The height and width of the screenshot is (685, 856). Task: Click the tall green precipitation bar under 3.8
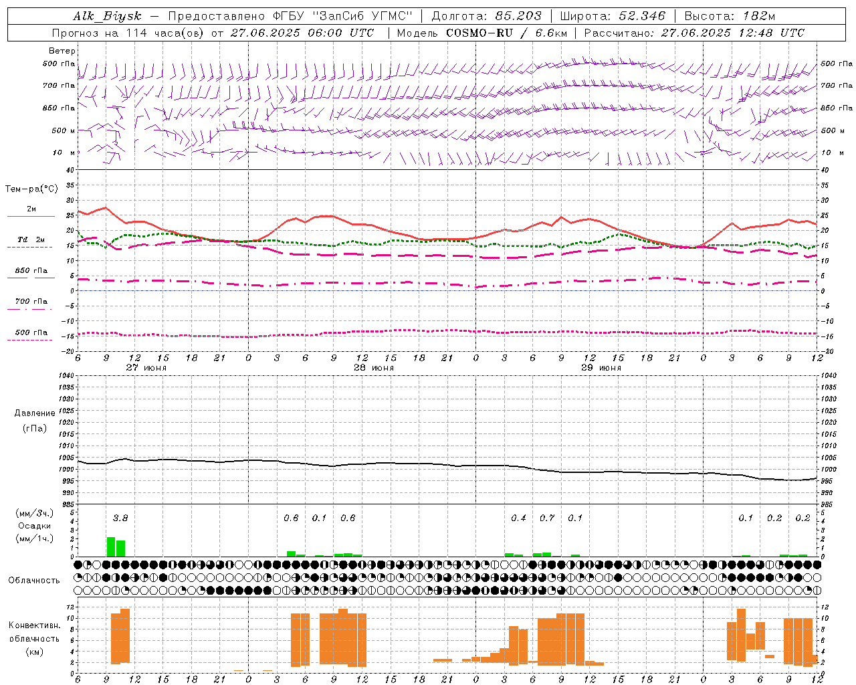coord(111,547)
